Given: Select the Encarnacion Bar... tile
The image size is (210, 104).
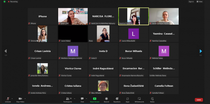Looking at the screenshot, I should (x=134, y=68).
